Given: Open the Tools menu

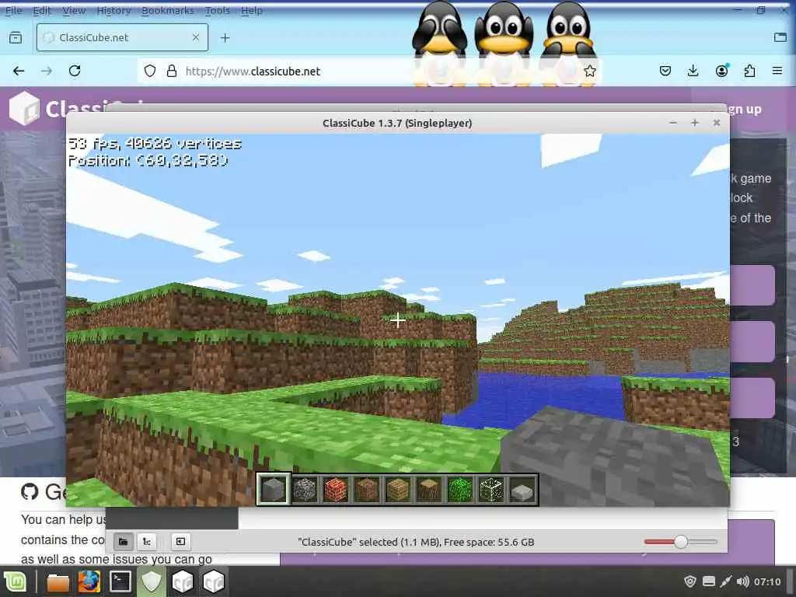Looking at the screenshot, I should click(x=218, y=10).
